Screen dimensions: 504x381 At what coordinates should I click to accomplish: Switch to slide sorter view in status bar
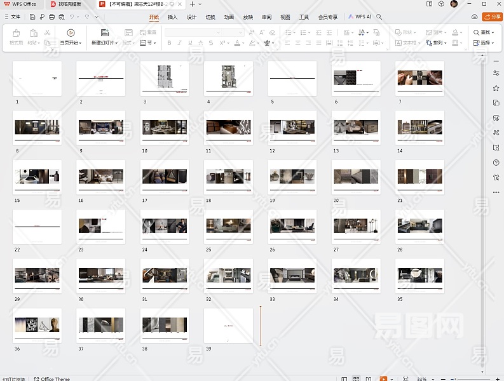point(357,379)
